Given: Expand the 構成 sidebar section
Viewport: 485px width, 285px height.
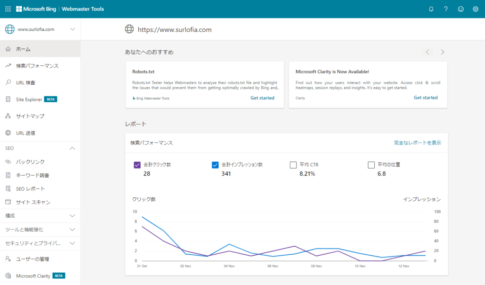Looking at the screenshot, I should coord(72,216).
